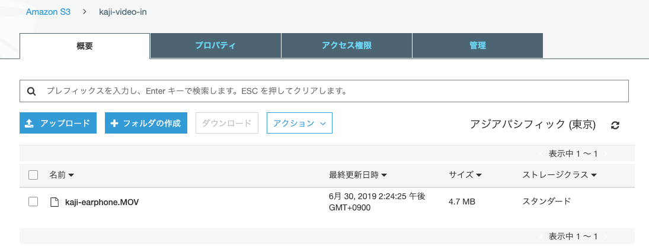Go to previous page in top pager
This screenshot has width=649, height=250.
(541, 154)
